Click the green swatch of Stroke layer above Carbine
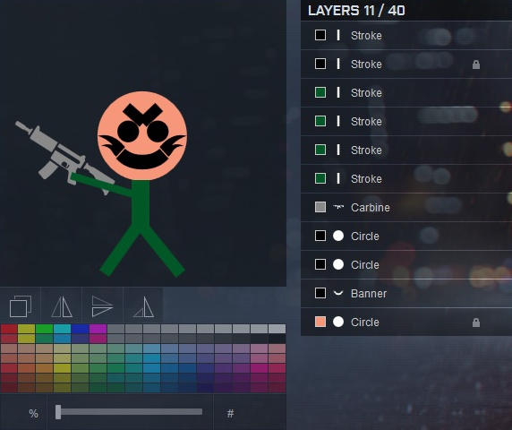 pyautogui.click(x=320, y=178)
